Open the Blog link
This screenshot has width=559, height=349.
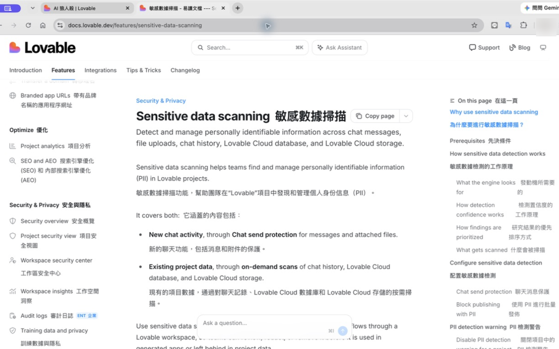point(520,47)
